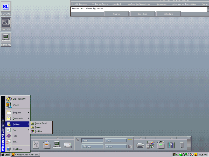This screenshot has height=157, width=209.
Task: Click the Alerts button
Action: tap(116, 14)
